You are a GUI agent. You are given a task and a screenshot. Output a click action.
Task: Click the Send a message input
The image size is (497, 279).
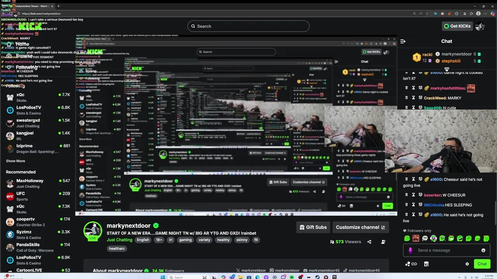coord(447,250)
